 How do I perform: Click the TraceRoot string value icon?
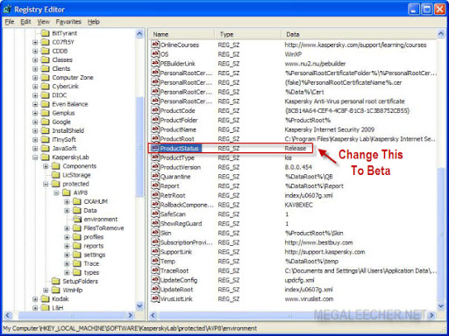pyautogui.click(x=155, y=270)
